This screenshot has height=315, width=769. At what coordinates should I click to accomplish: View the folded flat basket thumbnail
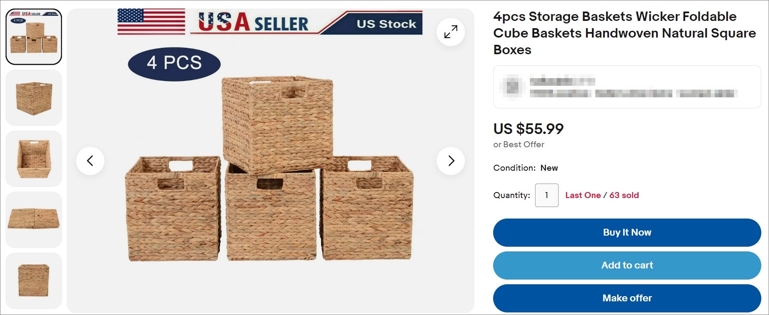click(x=33, y=219)
